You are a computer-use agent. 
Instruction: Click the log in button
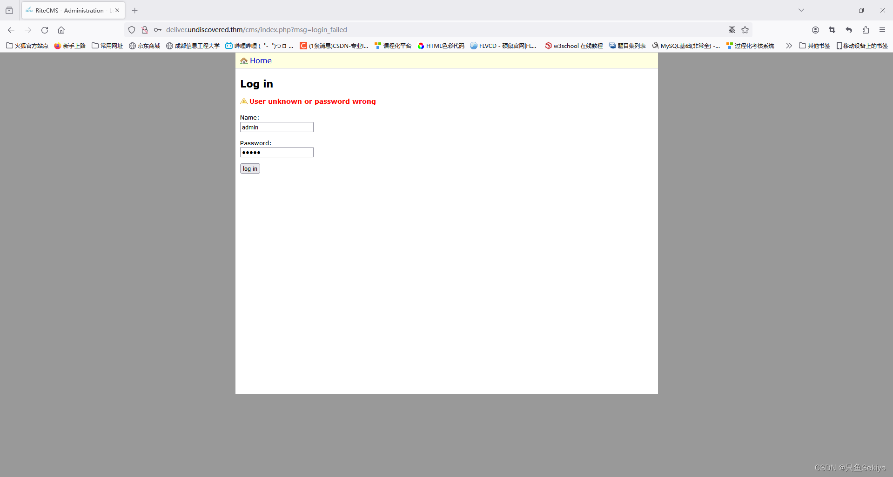click(x=250, y=168)
